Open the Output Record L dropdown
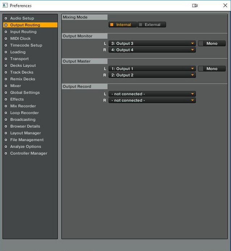This screenshot has height=251, width=231. coord(152,94)
